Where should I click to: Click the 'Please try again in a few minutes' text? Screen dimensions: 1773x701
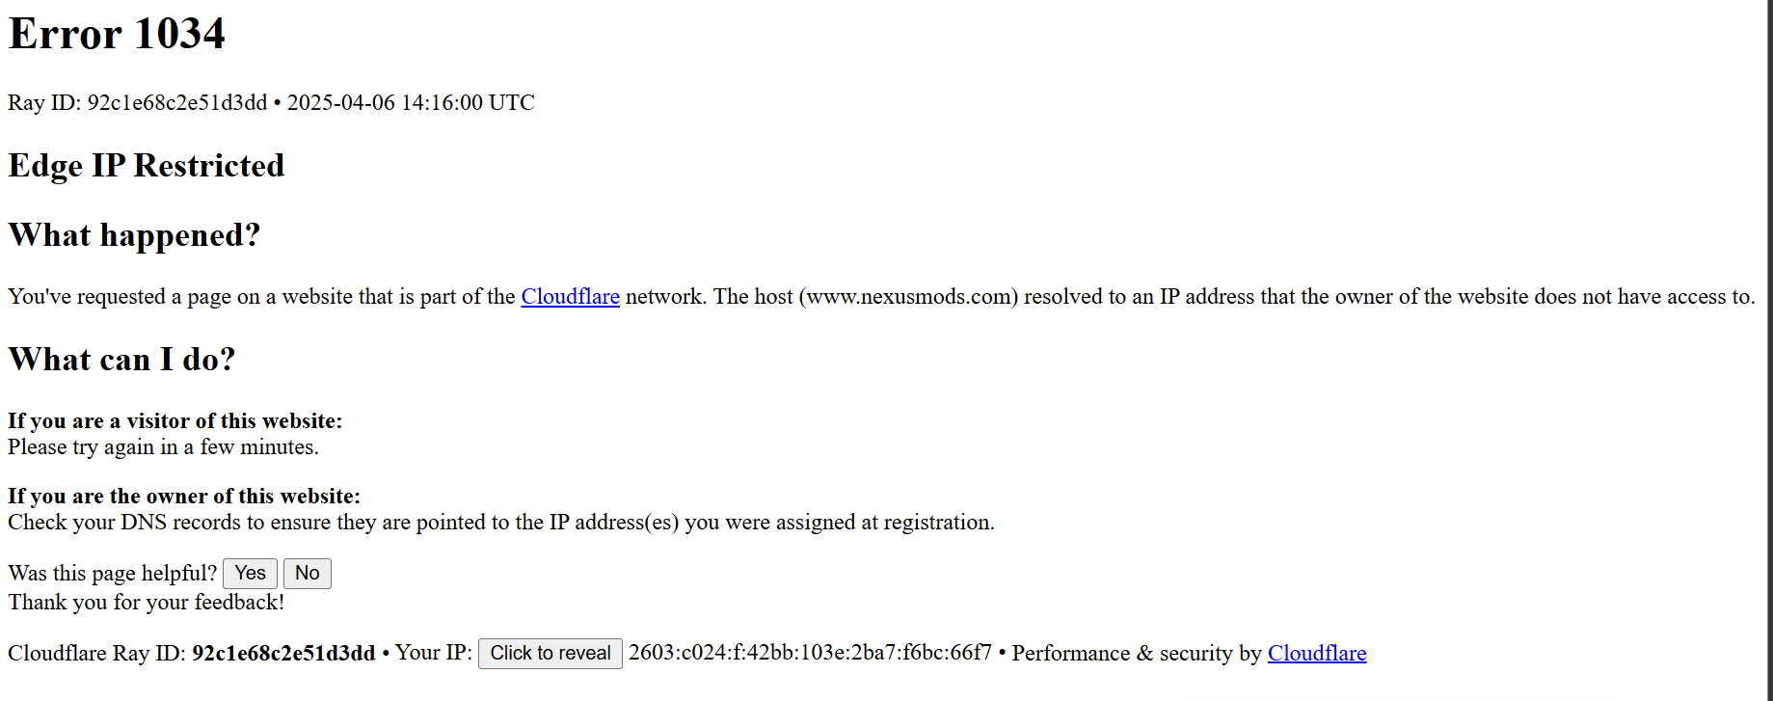(x=163, y=447)
